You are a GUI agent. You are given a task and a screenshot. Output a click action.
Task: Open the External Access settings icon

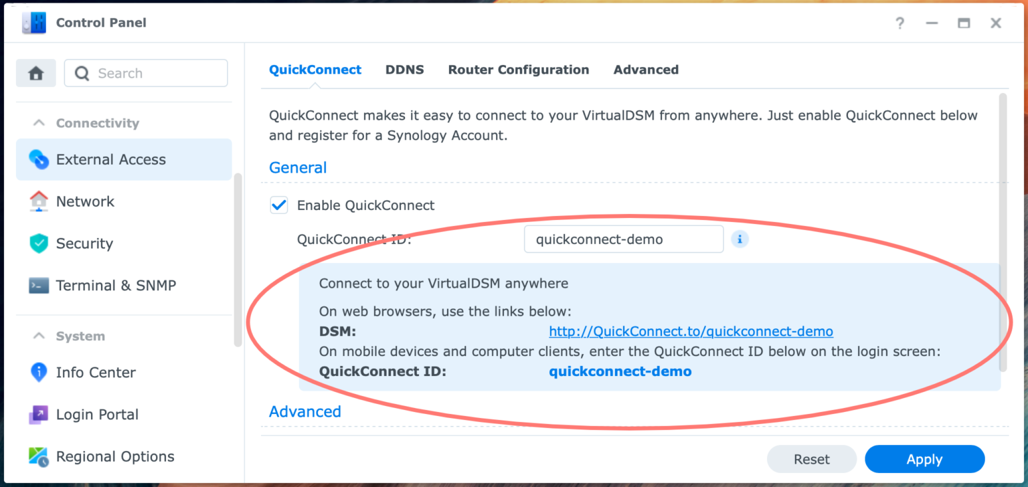[x=38, y=159]
